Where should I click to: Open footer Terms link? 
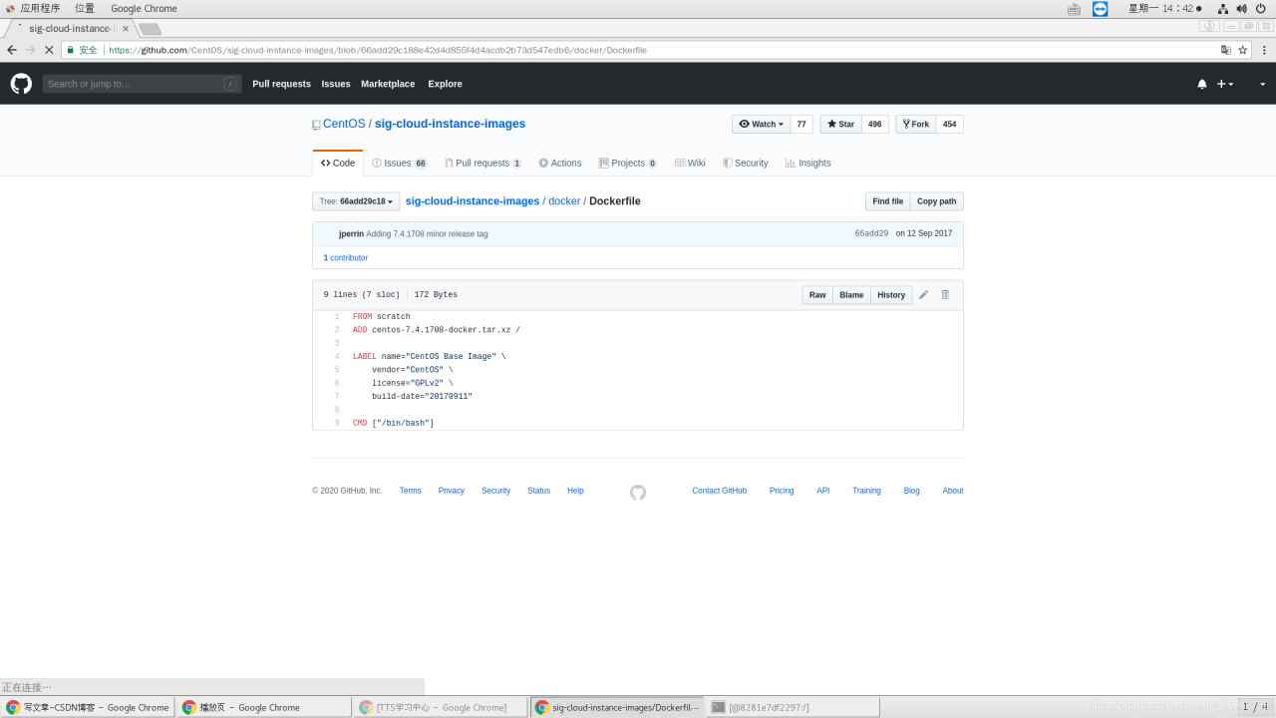411,491
